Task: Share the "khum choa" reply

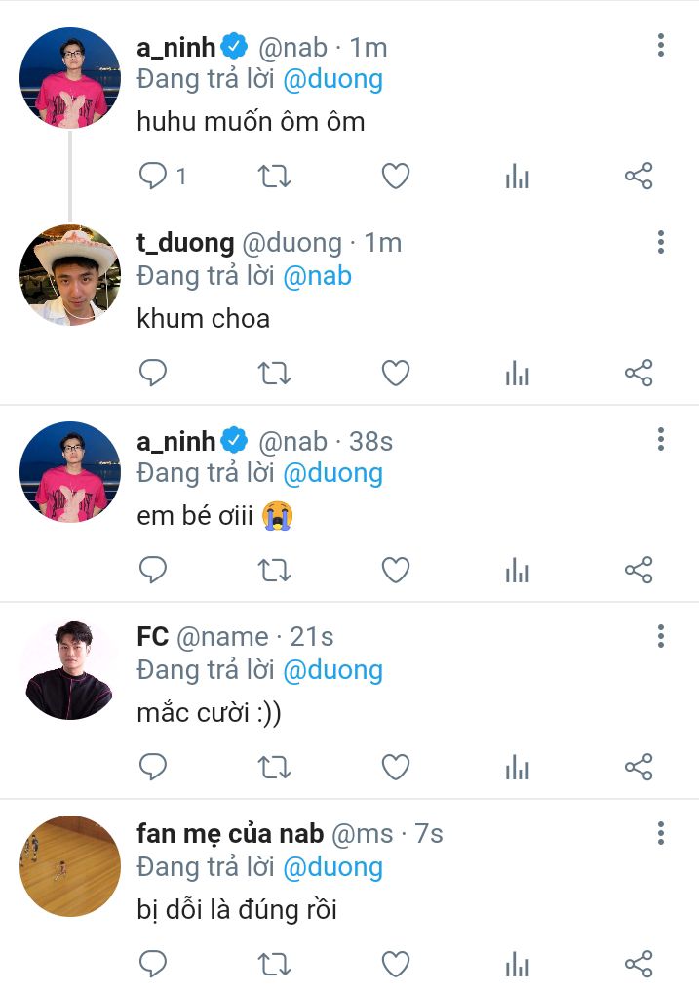Action: click(639, 373)
